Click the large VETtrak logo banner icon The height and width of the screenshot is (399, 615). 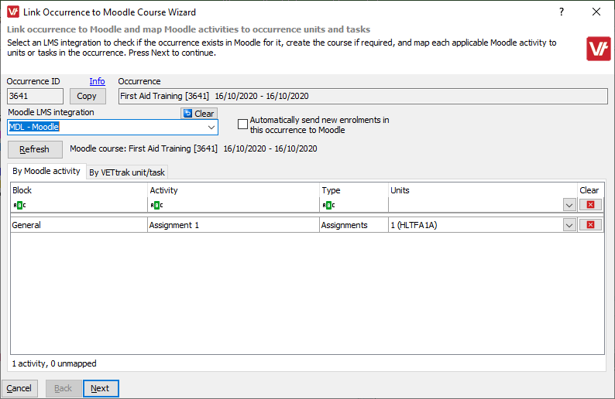click(x=599, y=49)
